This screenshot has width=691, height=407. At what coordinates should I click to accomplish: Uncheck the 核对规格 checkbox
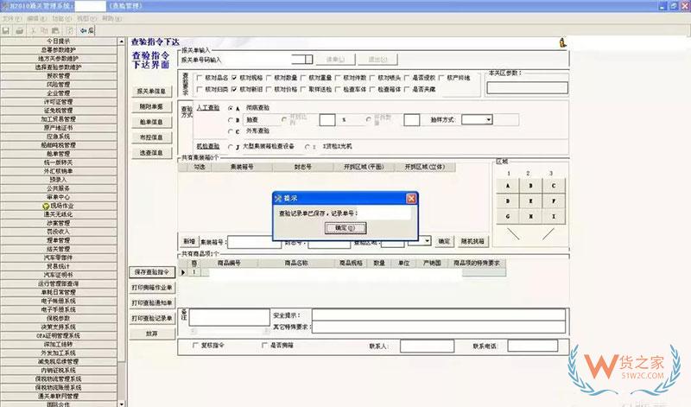click(x=234, y=78)
